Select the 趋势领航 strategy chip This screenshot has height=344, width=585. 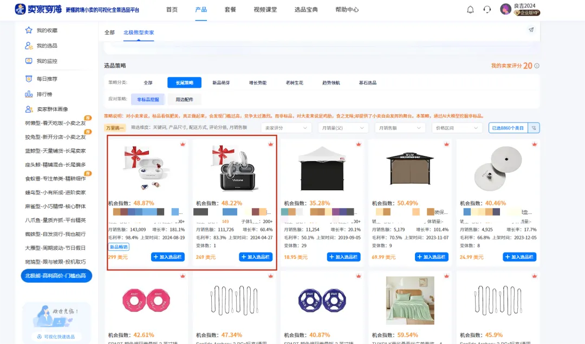pos(331,83)
